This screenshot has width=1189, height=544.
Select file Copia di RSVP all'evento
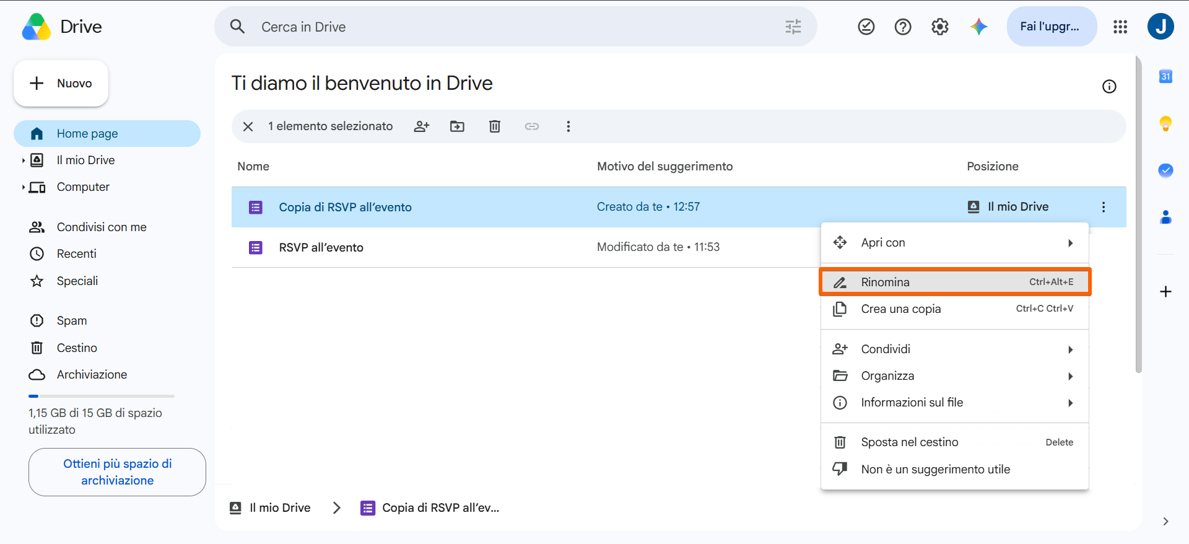tap(345, 207)
